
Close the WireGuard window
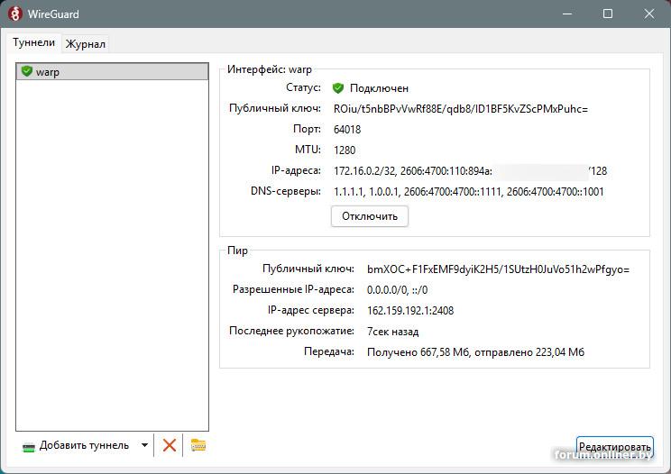pos(648,14)
